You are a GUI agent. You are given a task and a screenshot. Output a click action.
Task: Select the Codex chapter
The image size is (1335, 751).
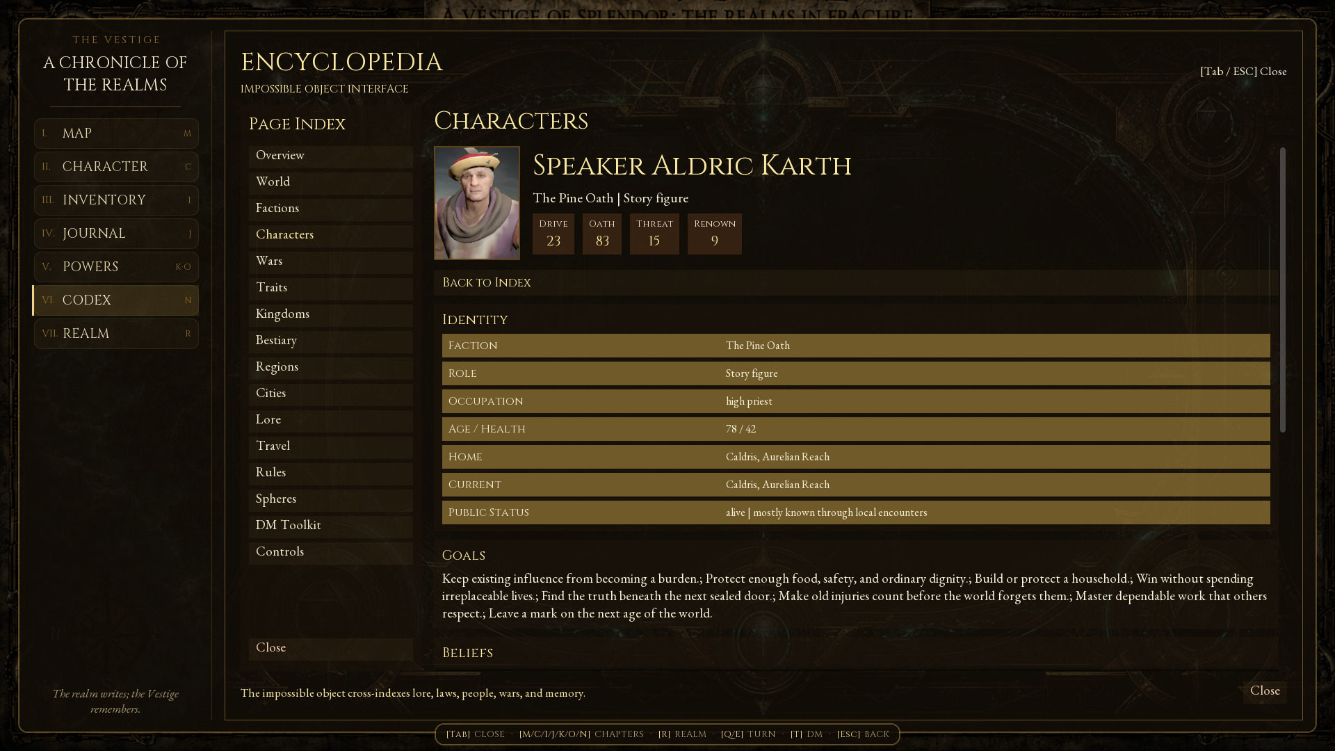[x=116, y=300]
